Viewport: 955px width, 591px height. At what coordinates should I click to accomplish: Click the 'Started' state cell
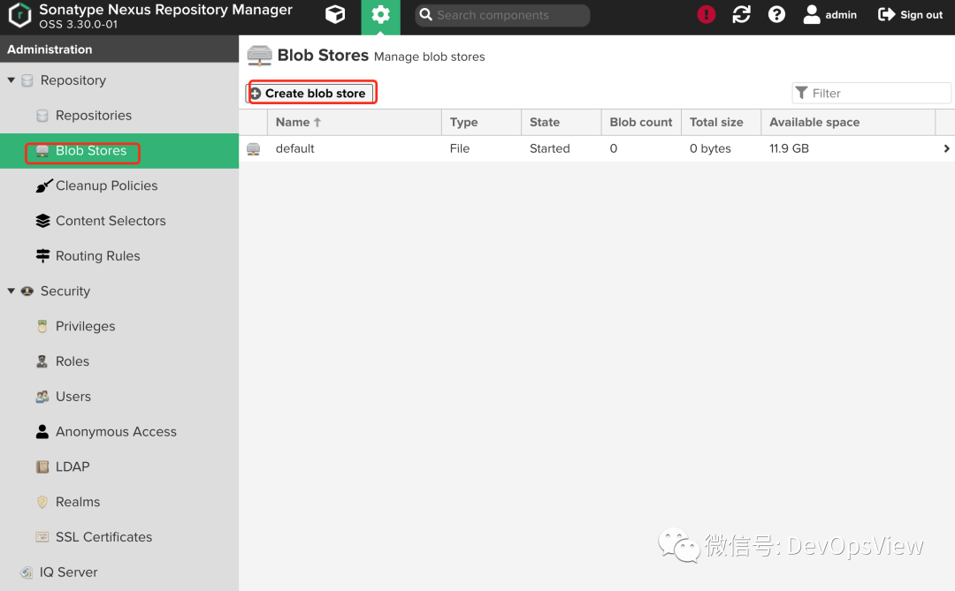[549, 148]
